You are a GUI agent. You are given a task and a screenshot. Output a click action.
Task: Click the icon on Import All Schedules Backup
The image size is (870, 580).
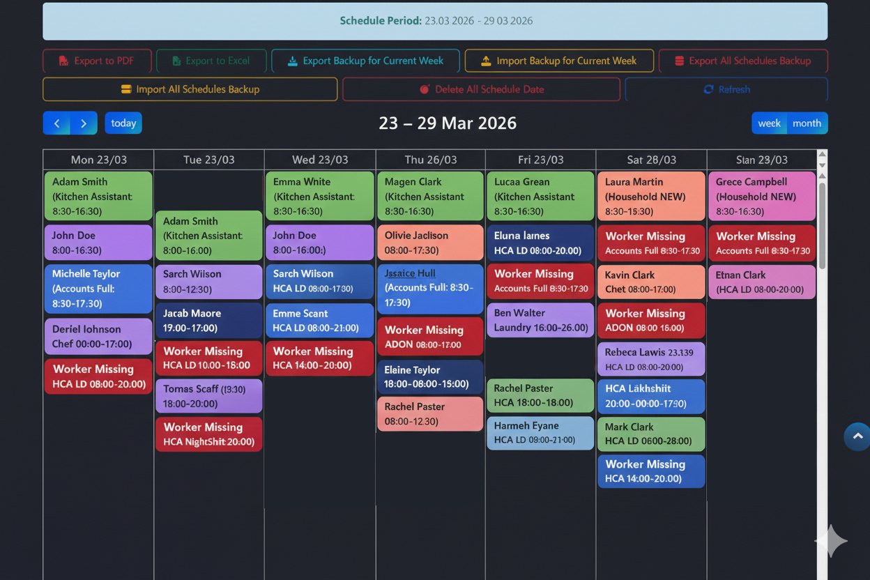pos(126,89)
